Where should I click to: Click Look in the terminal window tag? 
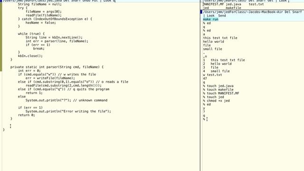pos(210,16)
